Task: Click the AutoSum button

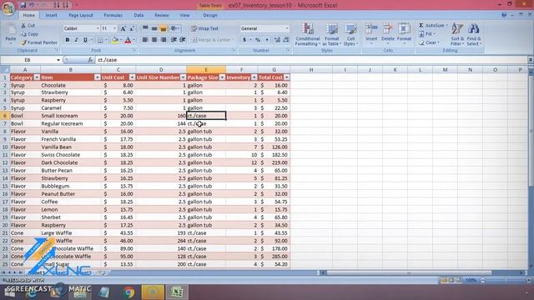Action: point(433,26)
